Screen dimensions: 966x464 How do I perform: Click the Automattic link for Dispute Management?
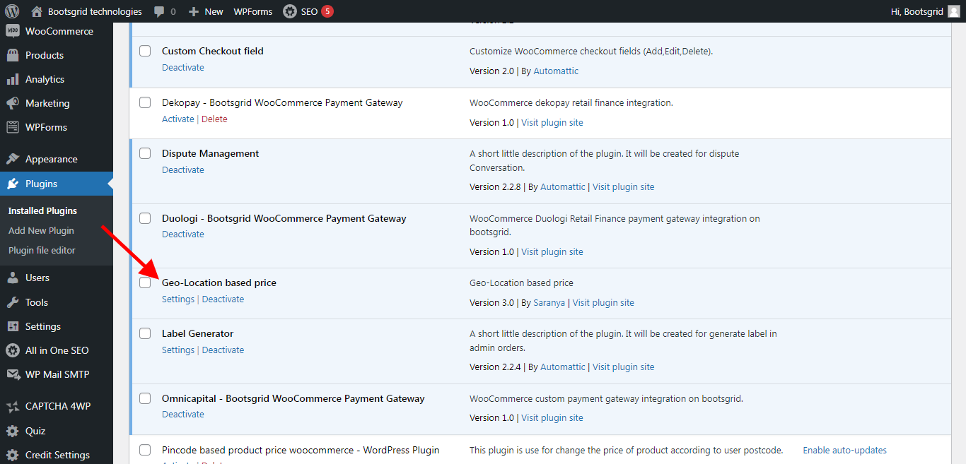(x=563, y=187)
